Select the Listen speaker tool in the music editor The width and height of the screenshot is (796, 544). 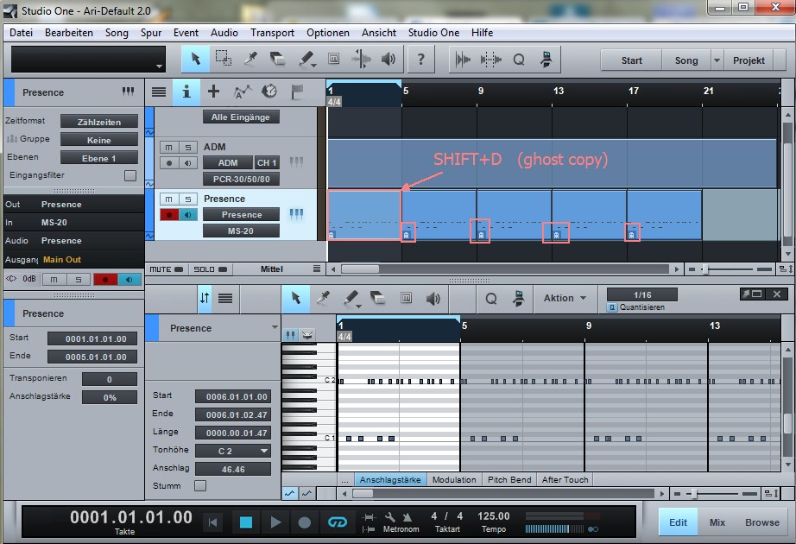coord(433,298)
